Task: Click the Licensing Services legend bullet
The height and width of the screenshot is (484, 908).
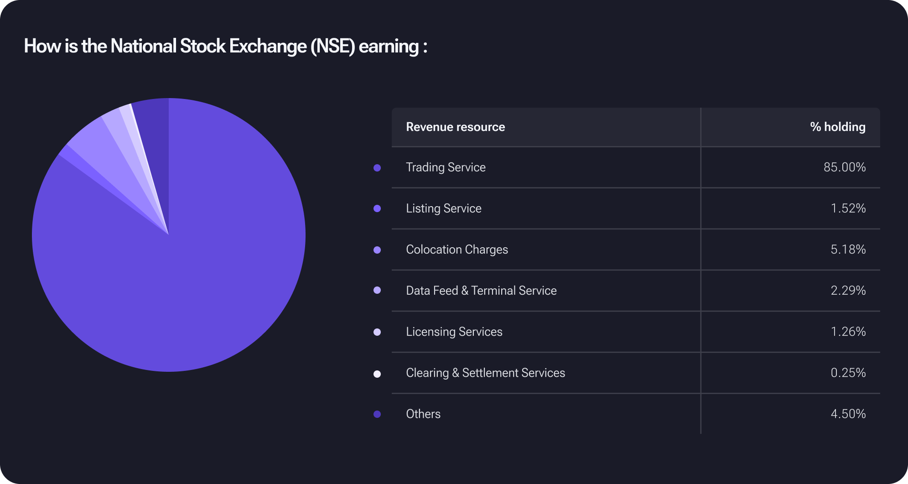Action: pos(377,332)
